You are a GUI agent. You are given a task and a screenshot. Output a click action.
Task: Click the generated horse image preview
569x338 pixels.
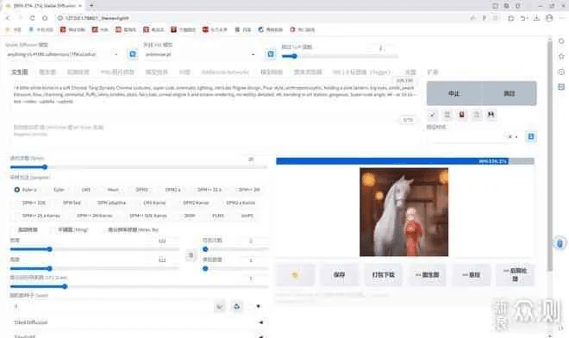(403, 212)
